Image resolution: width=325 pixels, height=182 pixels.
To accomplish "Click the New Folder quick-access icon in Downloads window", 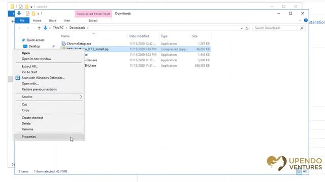I will [34, 14].
